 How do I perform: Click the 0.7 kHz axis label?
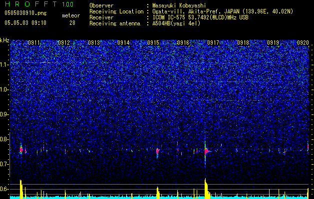[4, 164]
